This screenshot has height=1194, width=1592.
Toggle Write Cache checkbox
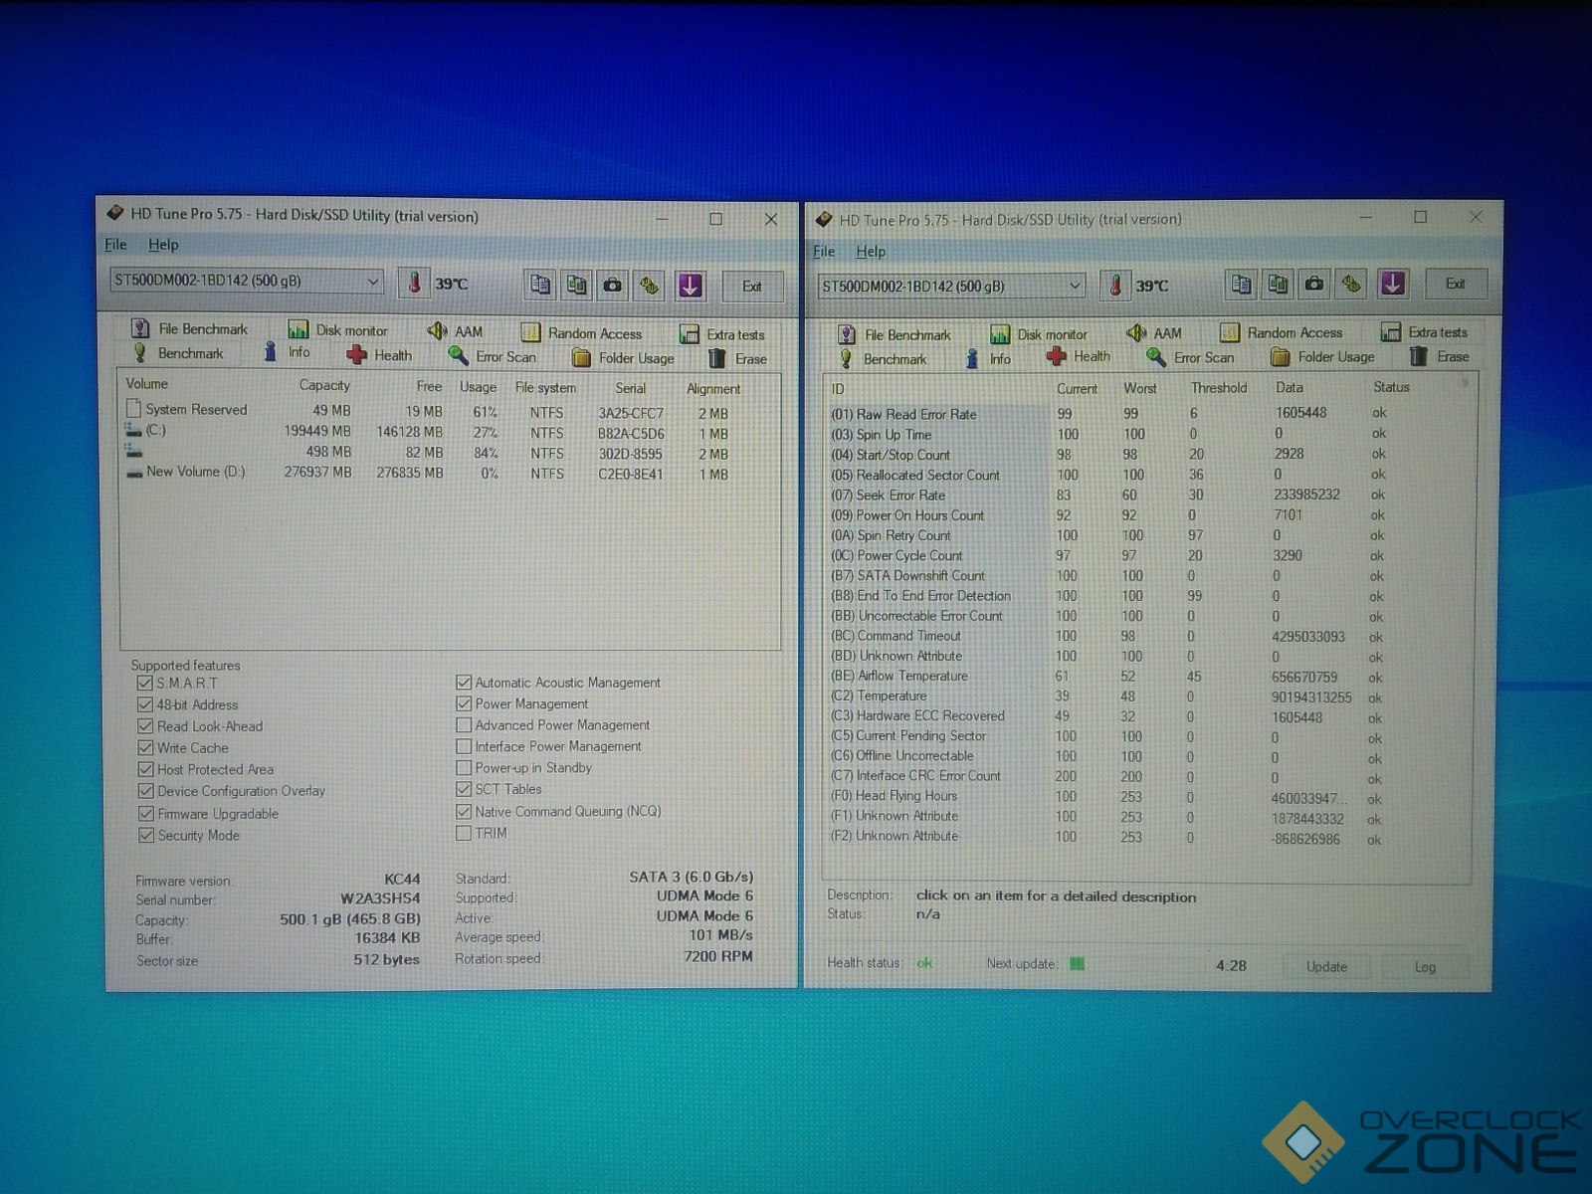click(x=145, y=747)
